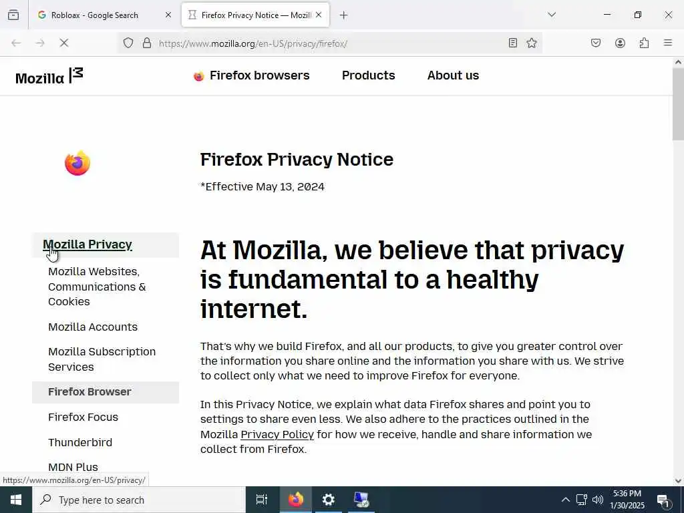Image resolution: width=684 pixels, height=513 pixels.
Task: Click the tracking protection shield icon
Action: 128,43
